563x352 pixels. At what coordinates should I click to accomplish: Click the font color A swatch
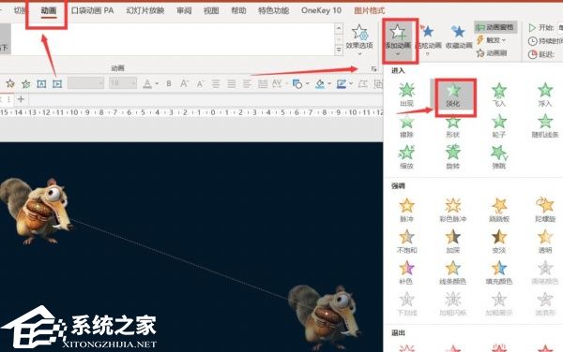[x=147, y=84]
